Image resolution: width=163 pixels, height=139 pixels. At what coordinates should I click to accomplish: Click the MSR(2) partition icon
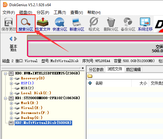pyautogui.click(x=17, y=88)
